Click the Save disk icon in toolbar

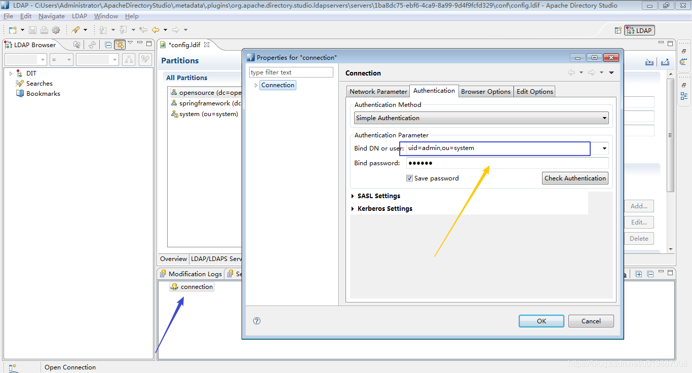pyautogui.click(x=32, y=30)
